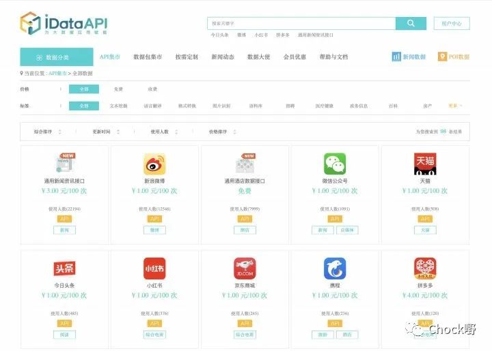Open the 京东商城 JD.COM icon
The image size is (492, 351).
(245, 269)
